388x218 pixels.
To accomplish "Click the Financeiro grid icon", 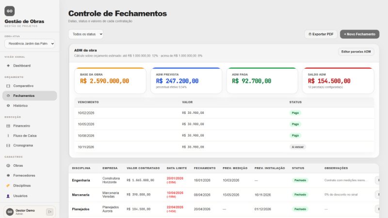I will pyautogui.click(x=8, y=126).
